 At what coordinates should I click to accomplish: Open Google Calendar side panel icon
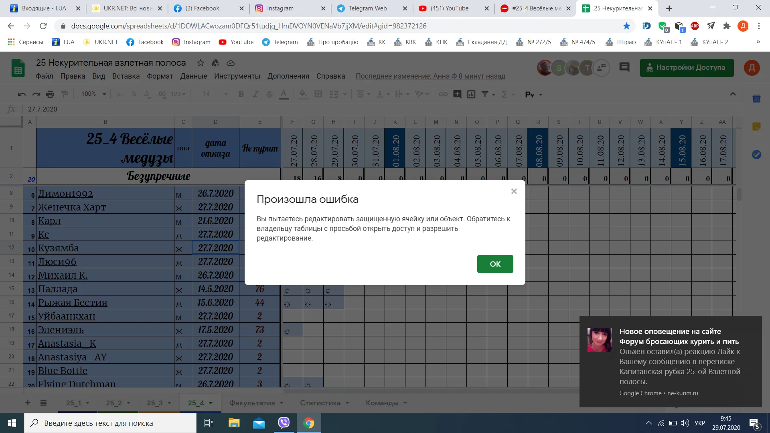click(x=756, y=99)
